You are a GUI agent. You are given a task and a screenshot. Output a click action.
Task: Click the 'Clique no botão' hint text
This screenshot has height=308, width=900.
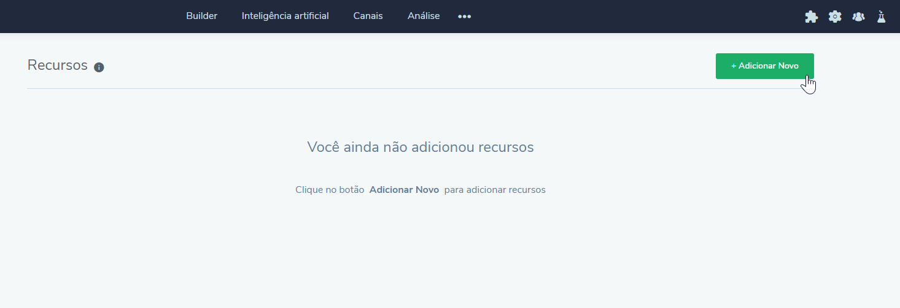tap(330, 190)
